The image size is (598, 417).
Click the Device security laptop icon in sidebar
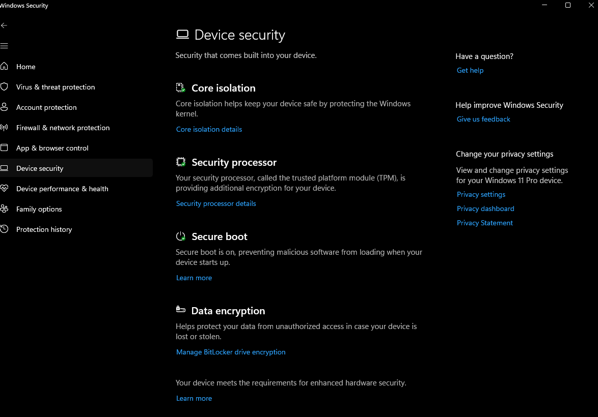coord(4,168)
